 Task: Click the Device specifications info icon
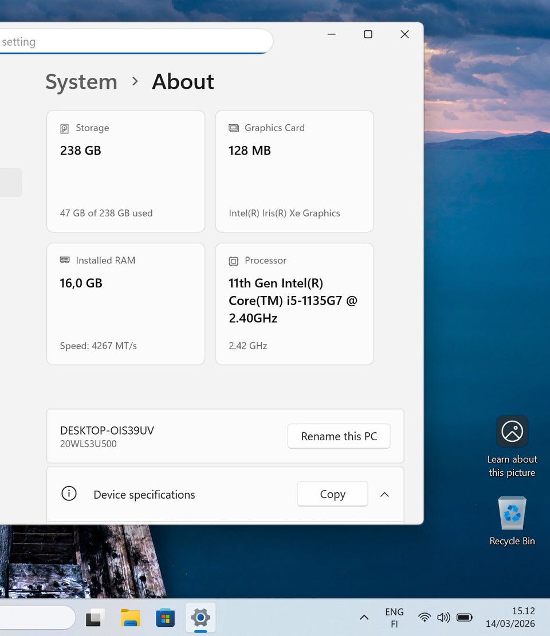(x=69, y=493)
